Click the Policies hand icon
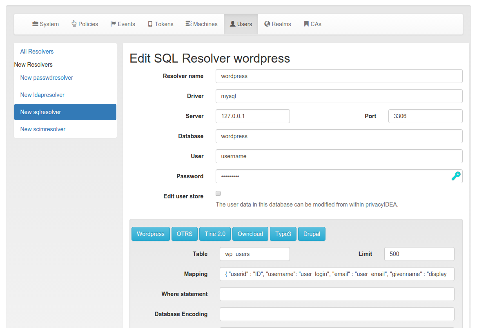Image resolution: width=477 pixels, height=328 pixels. 74,24
